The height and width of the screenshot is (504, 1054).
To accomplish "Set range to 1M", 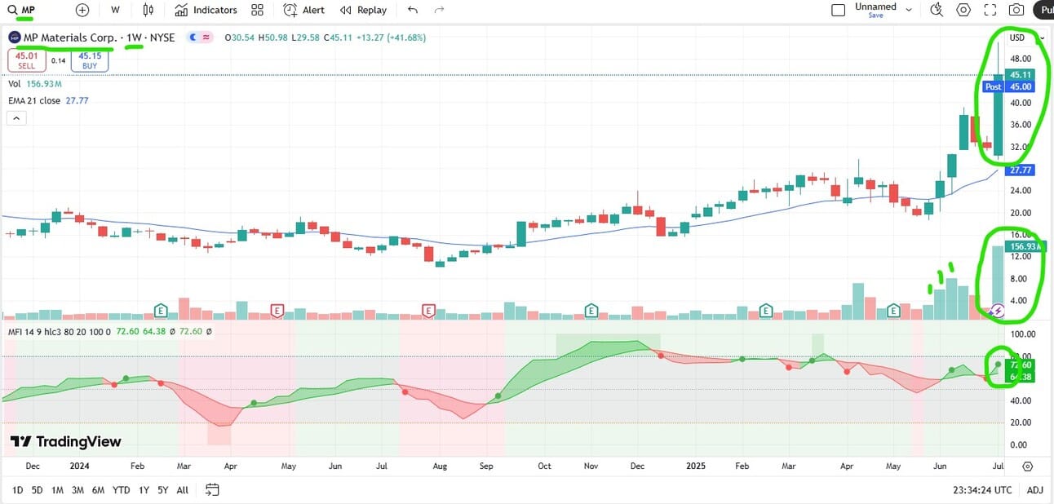I will (x=57, y=490).
